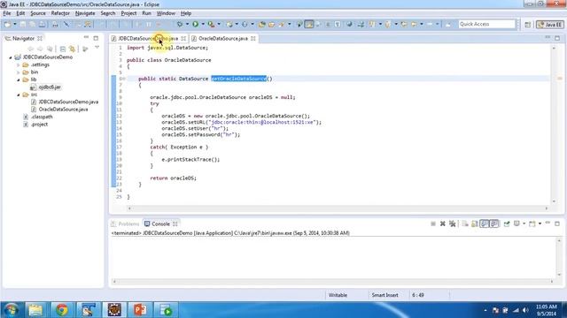
Task: Click the Debug bug icon in toolbar
Action: (x=179, y=24)
